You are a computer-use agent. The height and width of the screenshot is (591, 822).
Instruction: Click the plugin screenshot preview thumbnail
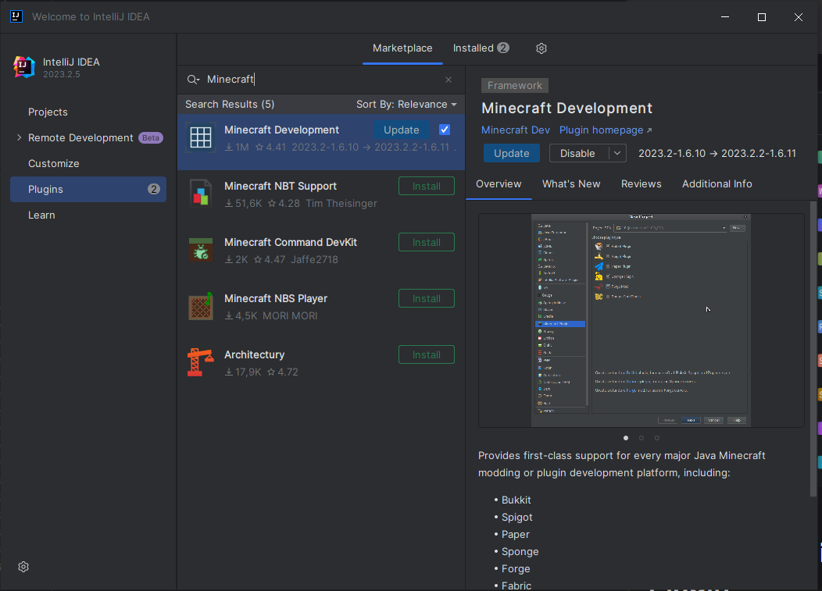pos(641,320)
